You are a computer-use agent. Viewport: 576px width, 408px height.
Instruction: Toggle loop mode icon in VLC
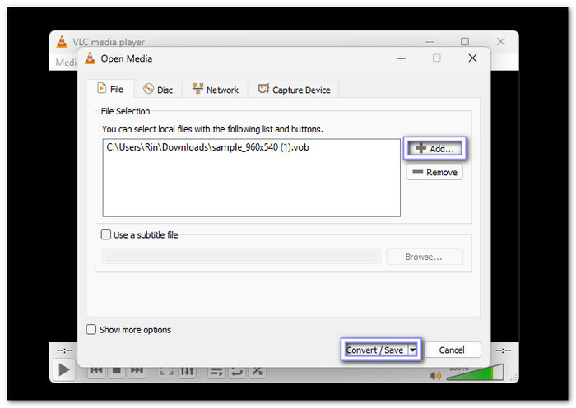237,372
